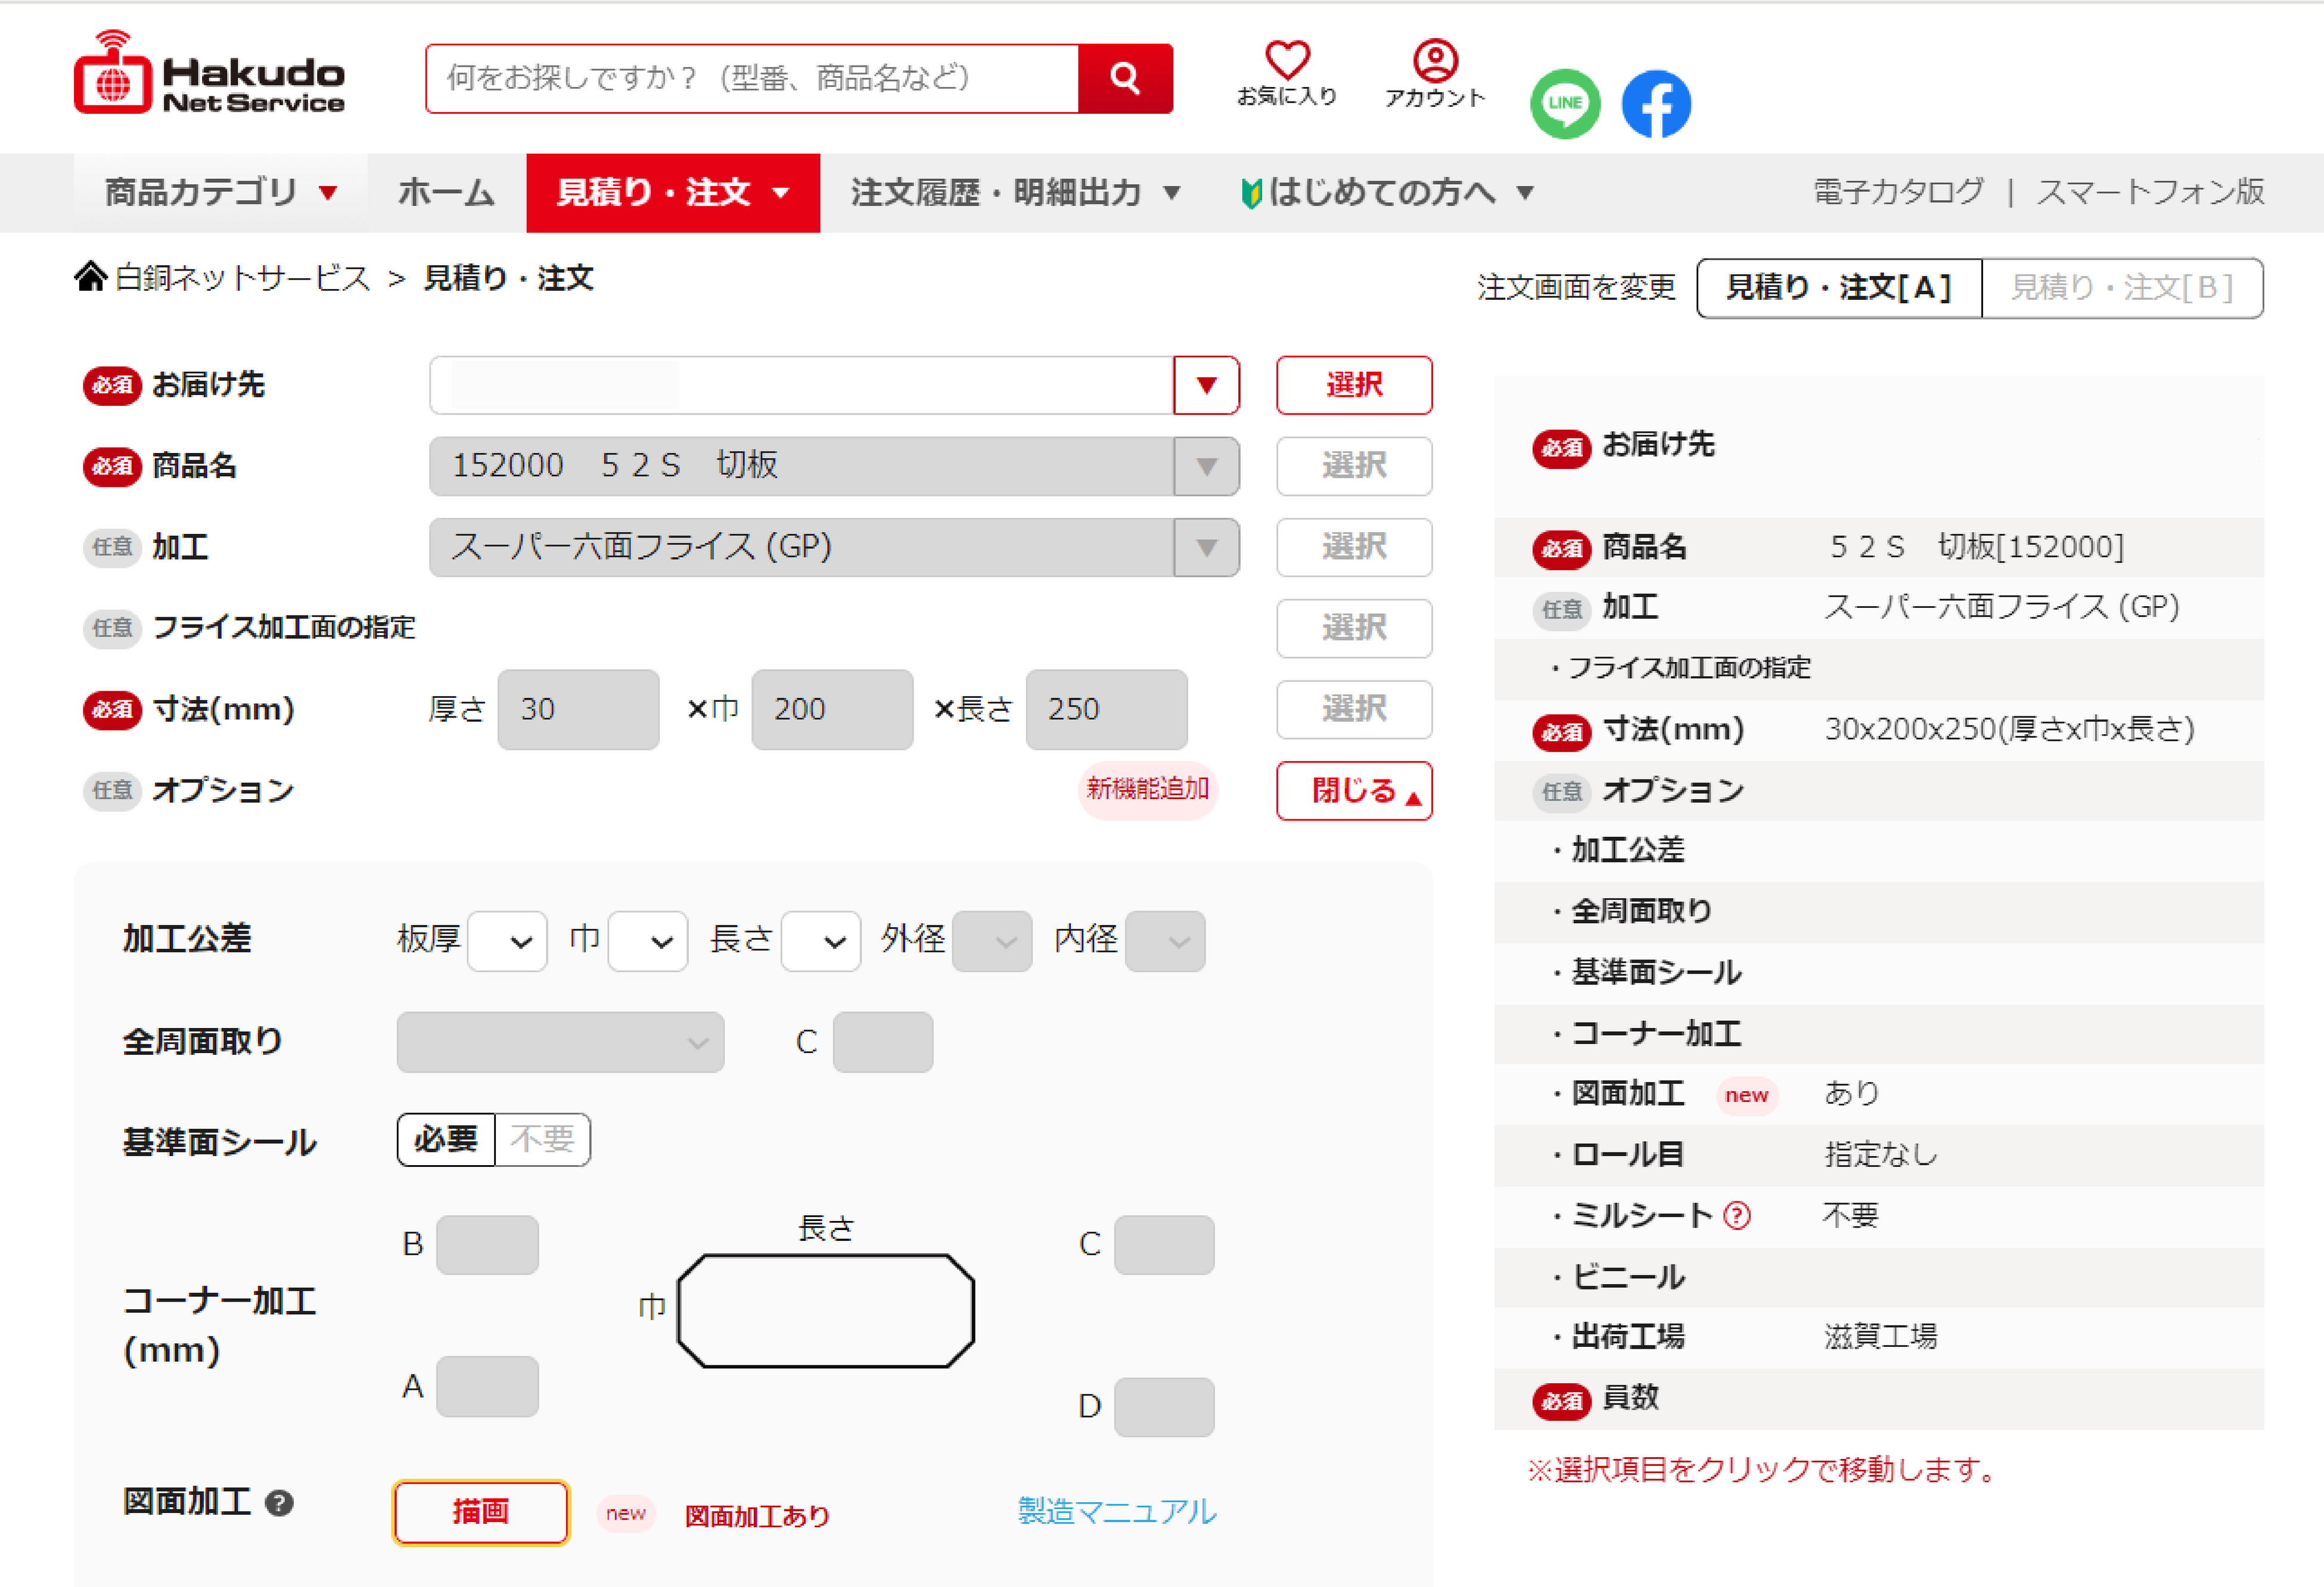
Task: Open the account user icon
Action: point(1434,62)
